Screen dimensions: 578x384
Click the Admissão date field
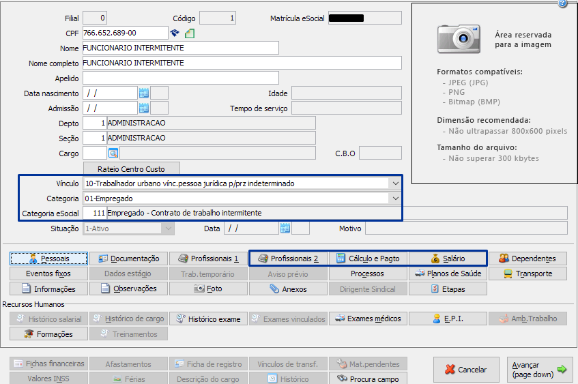click(111, 108)
